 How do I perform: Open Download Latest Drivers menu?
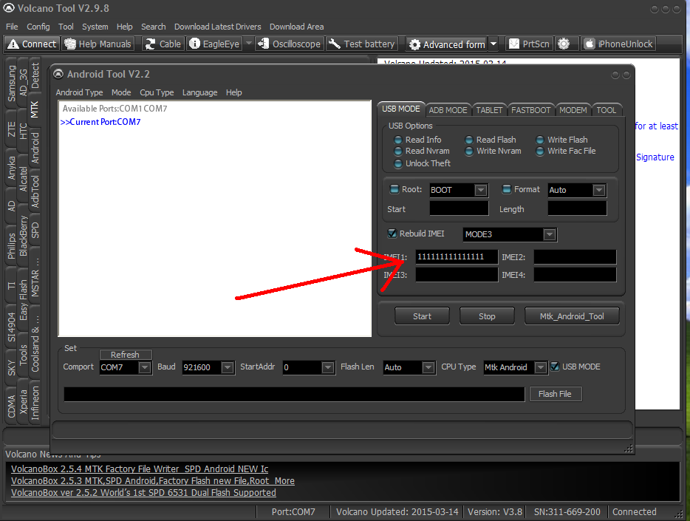(217, 27)
